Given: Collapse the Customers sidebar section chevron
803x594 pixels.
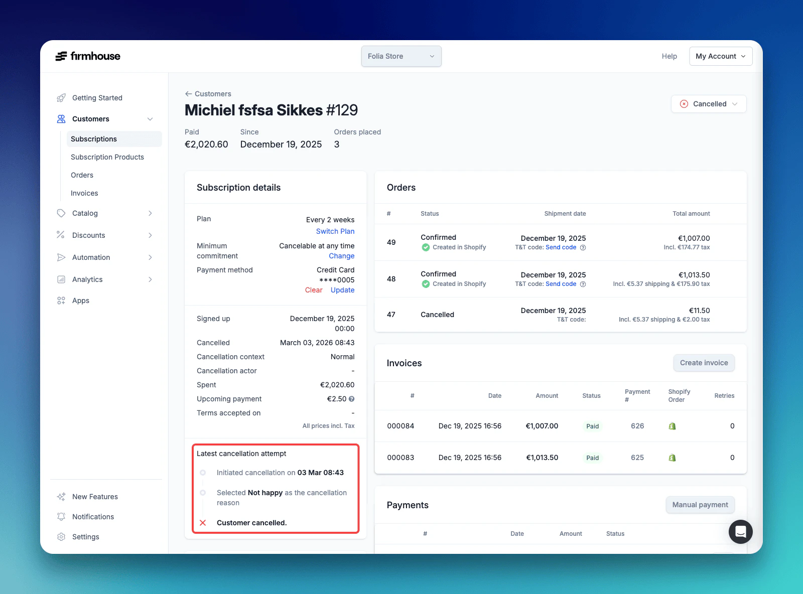Looking at the screenshot, I should click(150, 119).
